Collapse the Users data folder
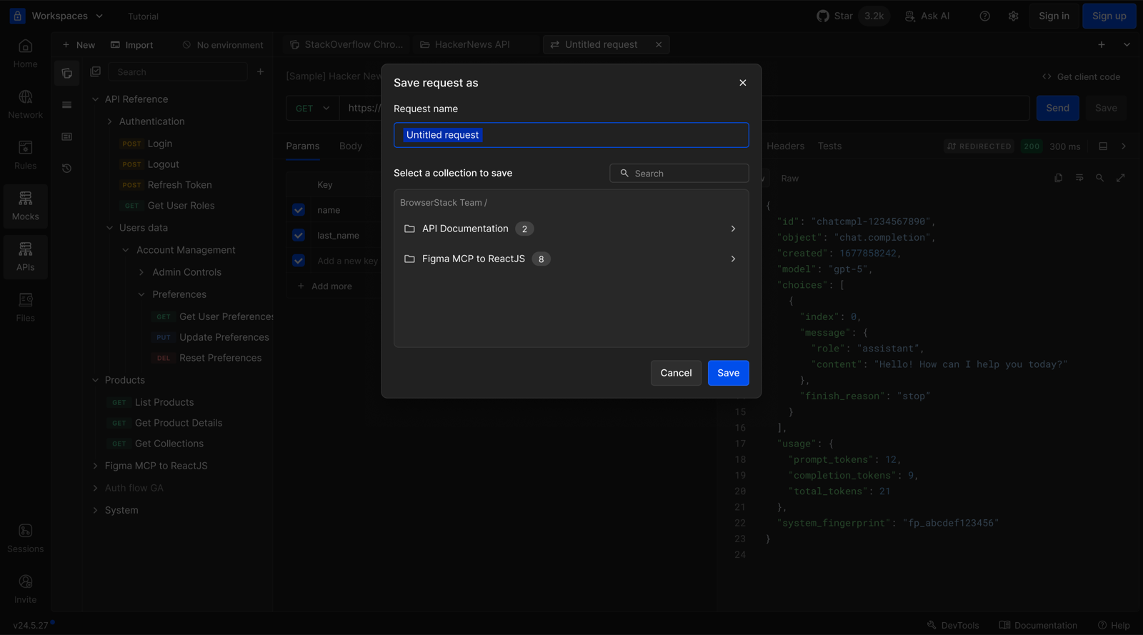The width and height of the screenshot is (1143, 635). click(x=109, y=228)
